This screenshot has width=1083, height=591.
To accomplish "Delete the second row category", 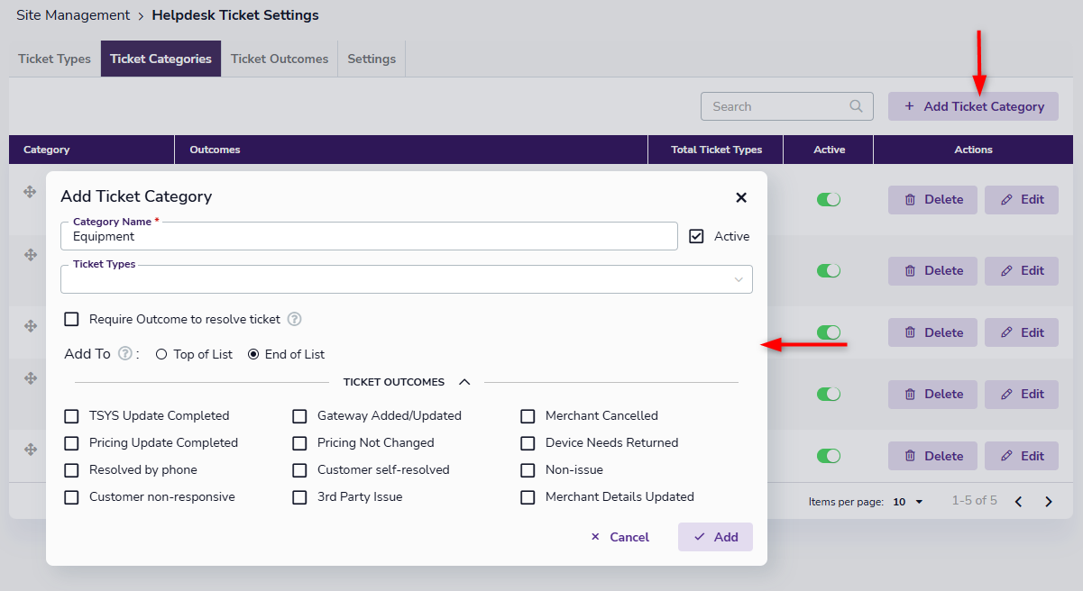I will (932, 270).
